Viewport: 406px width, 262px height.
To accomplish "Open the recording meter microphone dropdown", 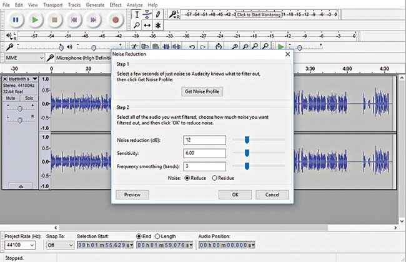I will point(174,14).
